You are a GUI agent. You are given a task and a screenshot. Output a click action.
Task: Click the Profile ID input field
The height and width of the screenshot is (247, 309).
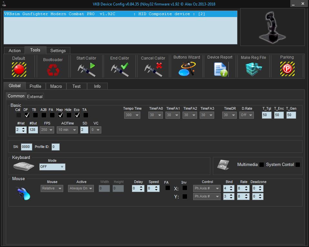(55, 147)
